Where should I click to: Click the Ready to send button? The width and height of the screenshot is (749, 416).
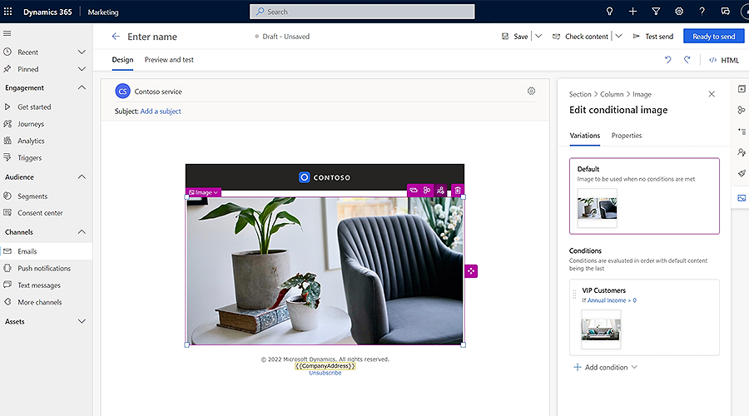point(714,37)
